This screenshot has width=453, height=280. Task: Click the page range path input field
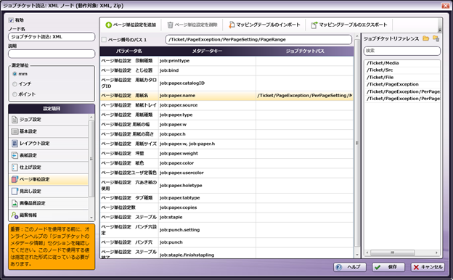click(258, 40)
